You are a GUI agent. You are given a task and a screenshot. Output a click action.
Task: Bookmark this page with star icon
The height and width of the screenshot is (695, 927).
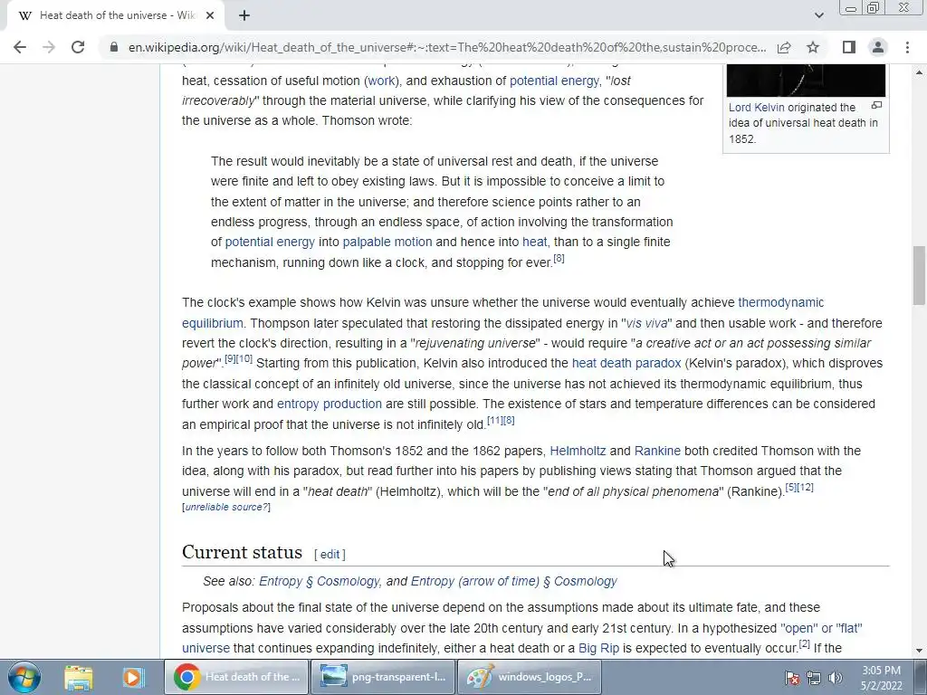[813, 47]
